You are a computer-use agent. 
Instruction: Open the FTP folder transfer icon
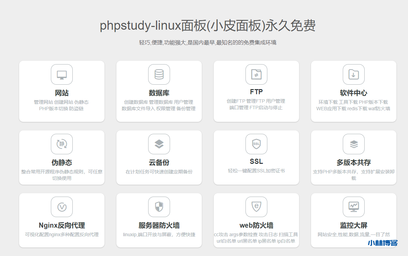pyautogui.click(x=256, y=74)
